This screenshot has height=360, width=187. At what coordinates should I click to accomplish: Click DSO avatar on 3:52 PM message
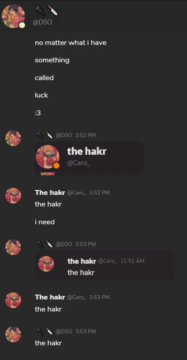coord(13,138)
